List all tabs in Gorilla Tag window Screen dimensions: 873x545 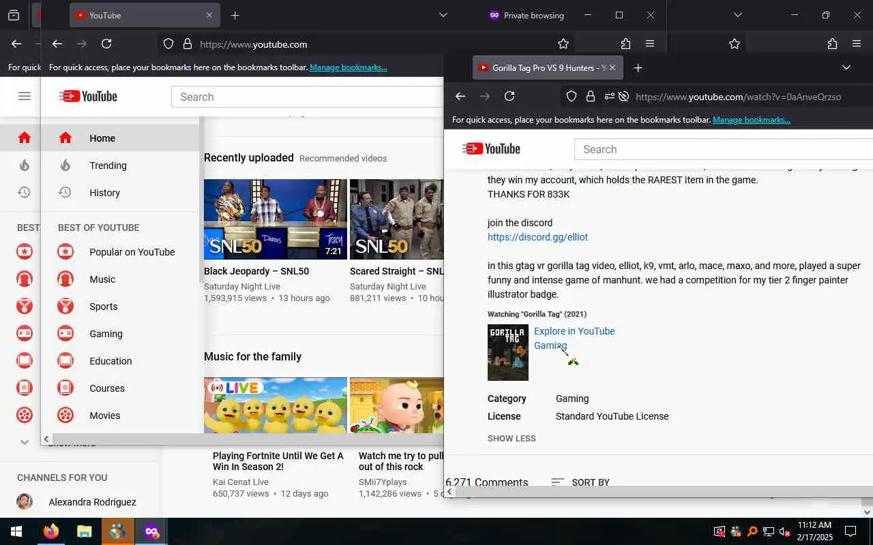pos(846,67)
